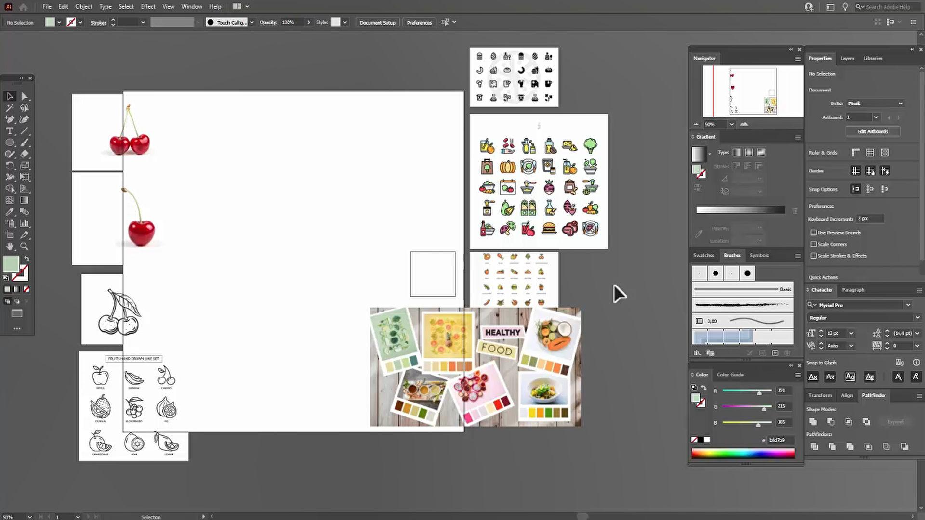The height and width of the screenshot is (520, 925).
Task: Select the Rotate tool
Action: tap(10, 166)
